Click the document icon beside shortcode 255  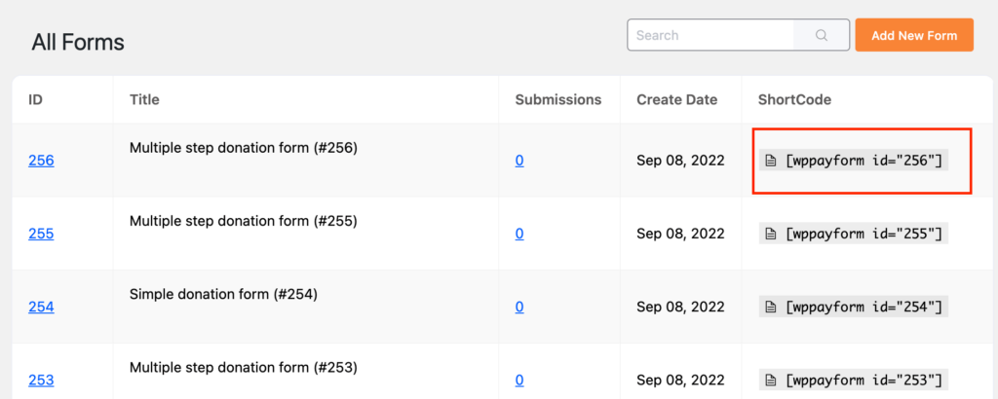(x=770, y=234)
